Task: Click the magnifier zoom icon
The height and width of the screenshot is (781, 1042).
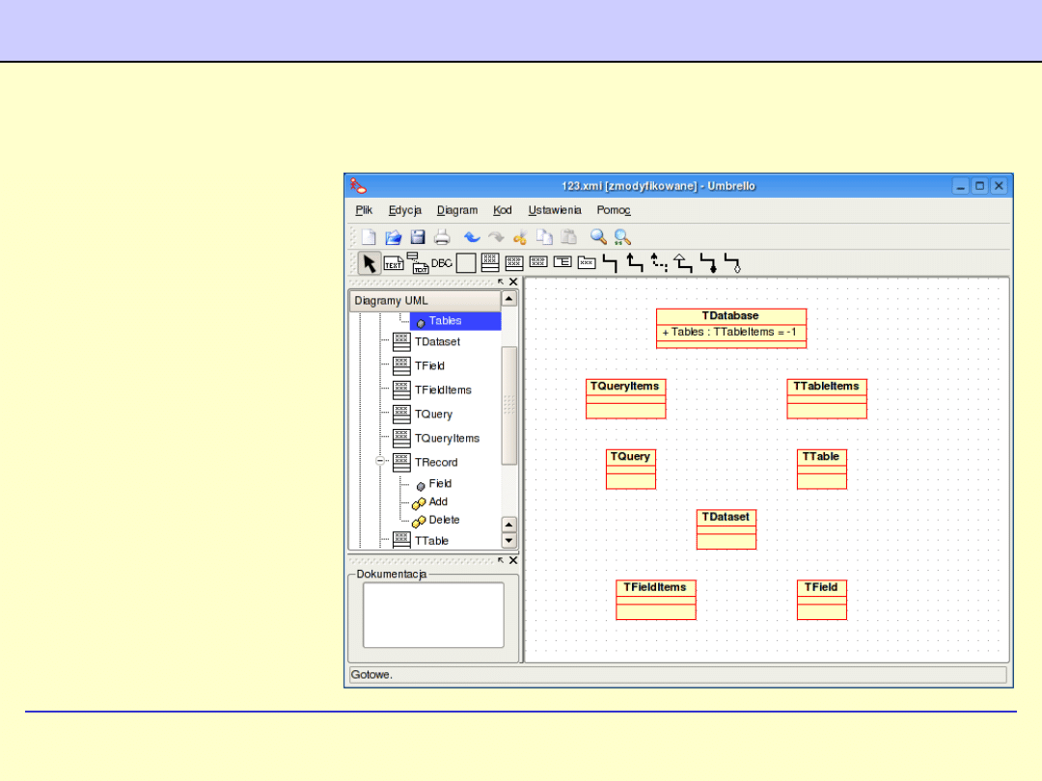Action: click(x=598, y=237)
